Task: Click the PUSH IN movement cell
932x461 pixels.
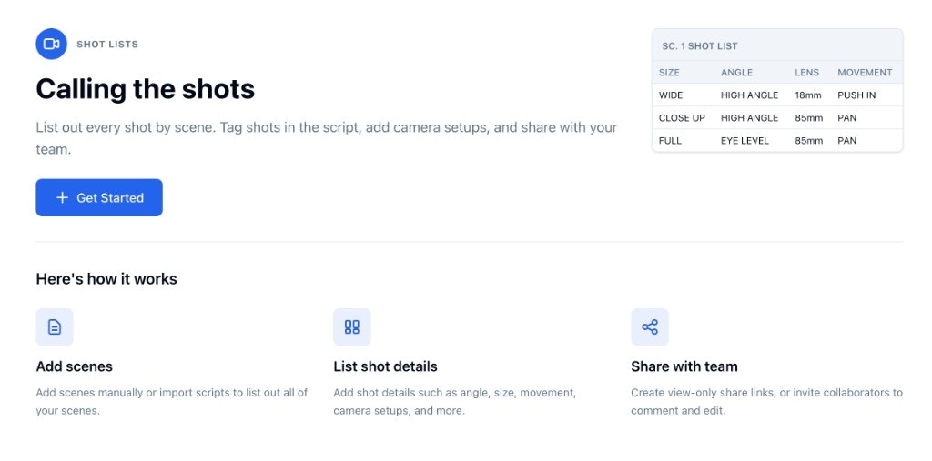Action: (856, 95)
